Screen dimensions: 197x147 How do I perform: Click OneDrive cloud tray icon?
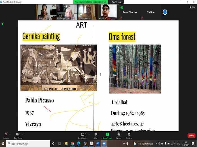point(162,144)
